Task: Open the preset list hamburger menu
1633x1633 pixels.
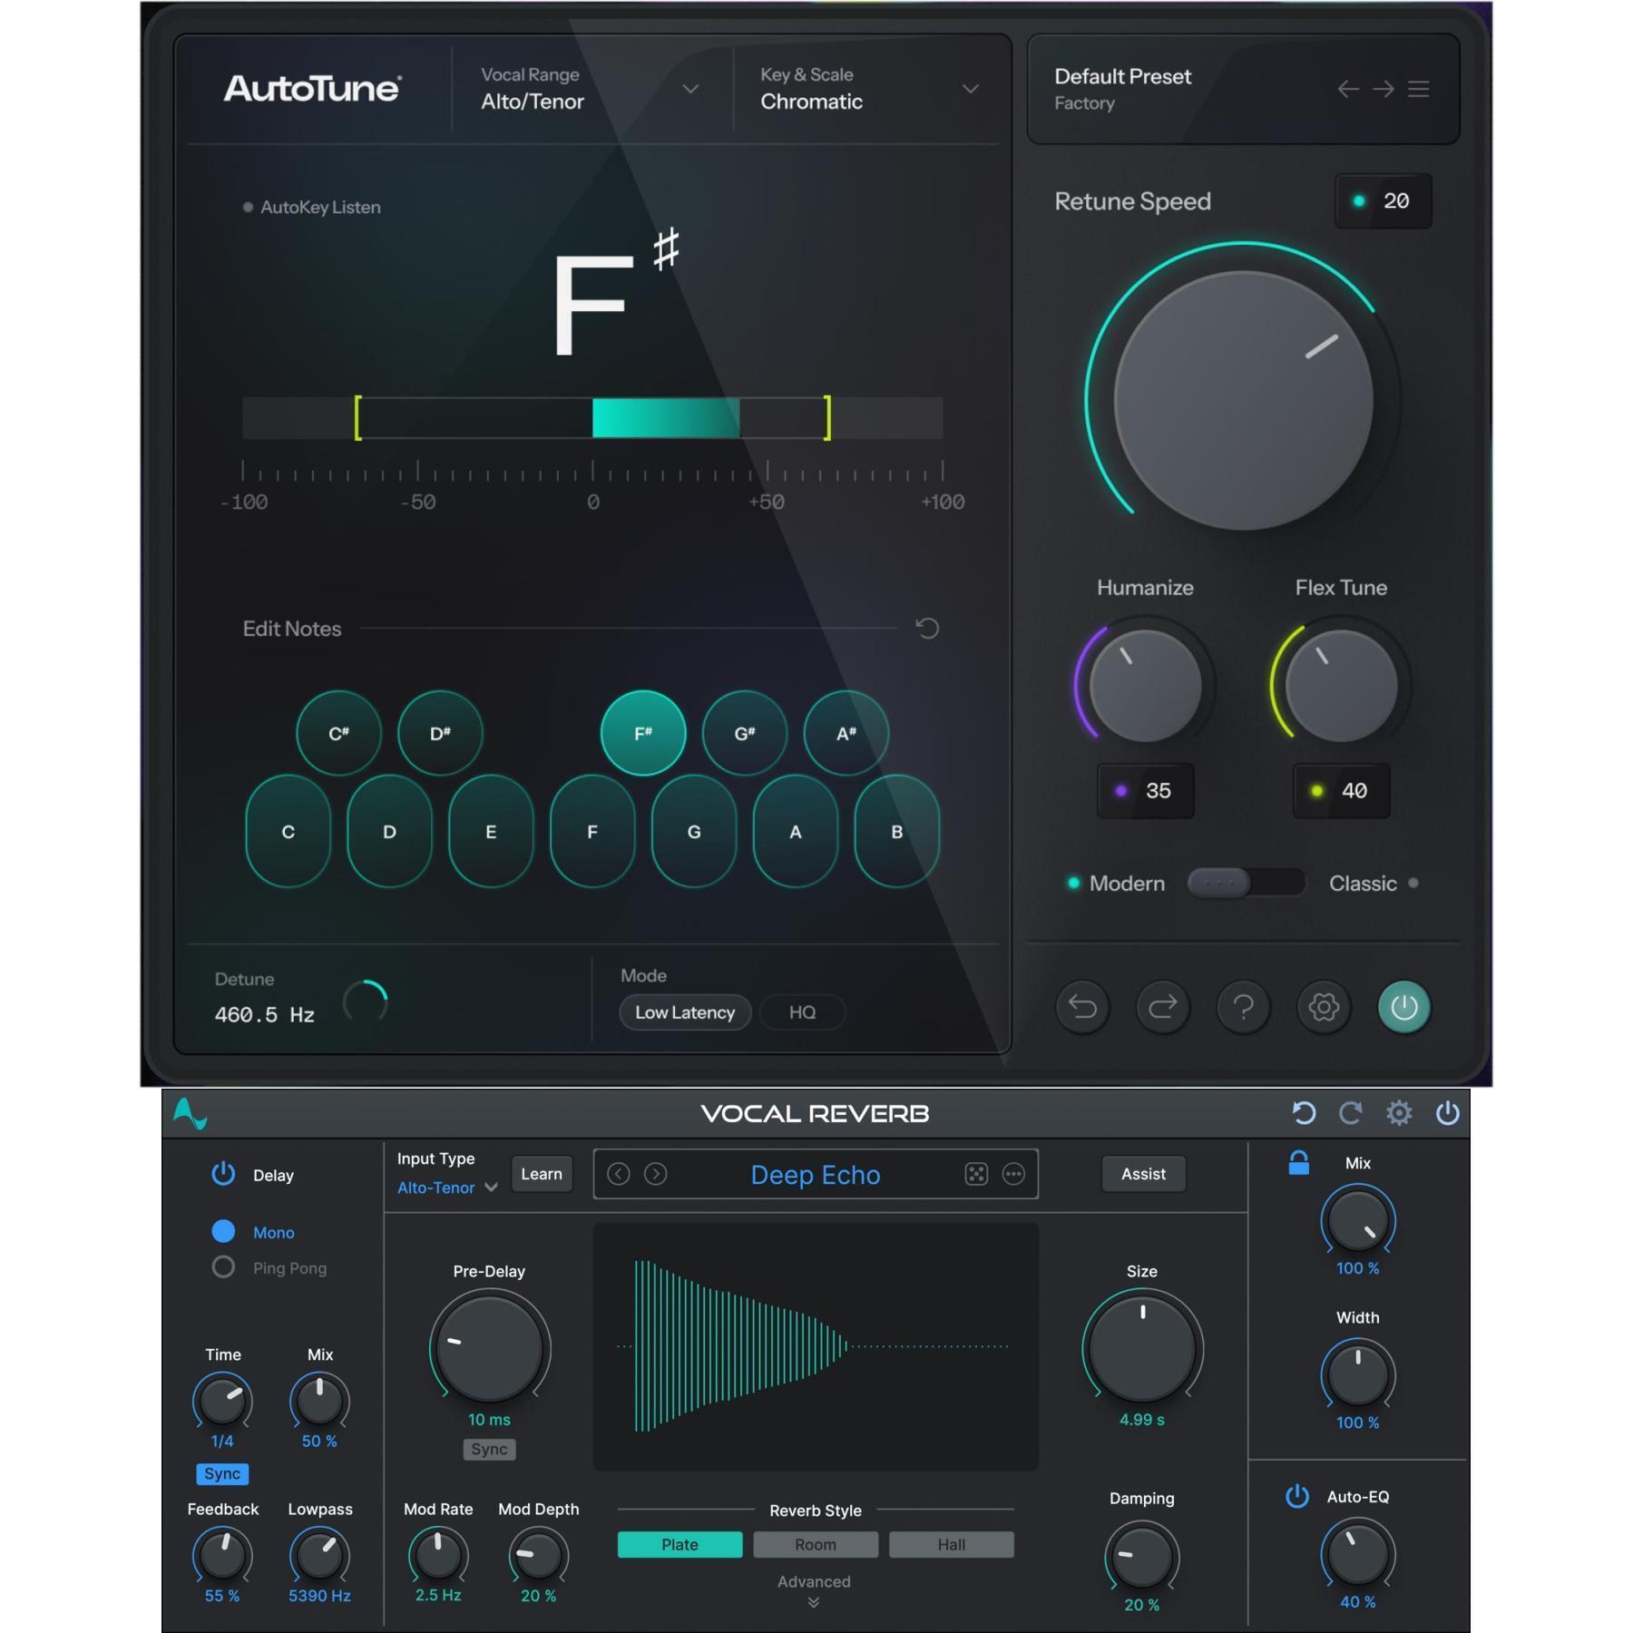Action: pos(1418,89)
